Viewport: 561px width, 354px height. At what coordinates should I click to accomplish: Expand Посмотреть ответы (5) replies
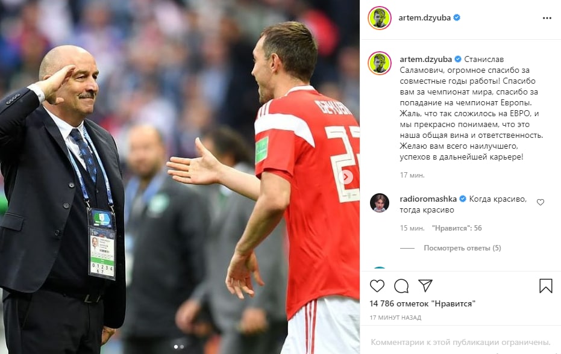coord(462,248)
